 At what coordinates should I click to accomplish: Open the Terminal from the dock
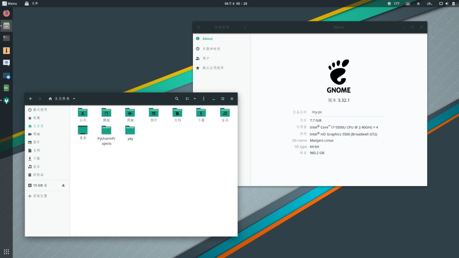[x=6, y=38]
